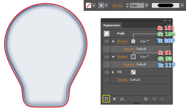Open the variable width profile dropdown
This screenshot has height=111, width=186.
[182, 6]
